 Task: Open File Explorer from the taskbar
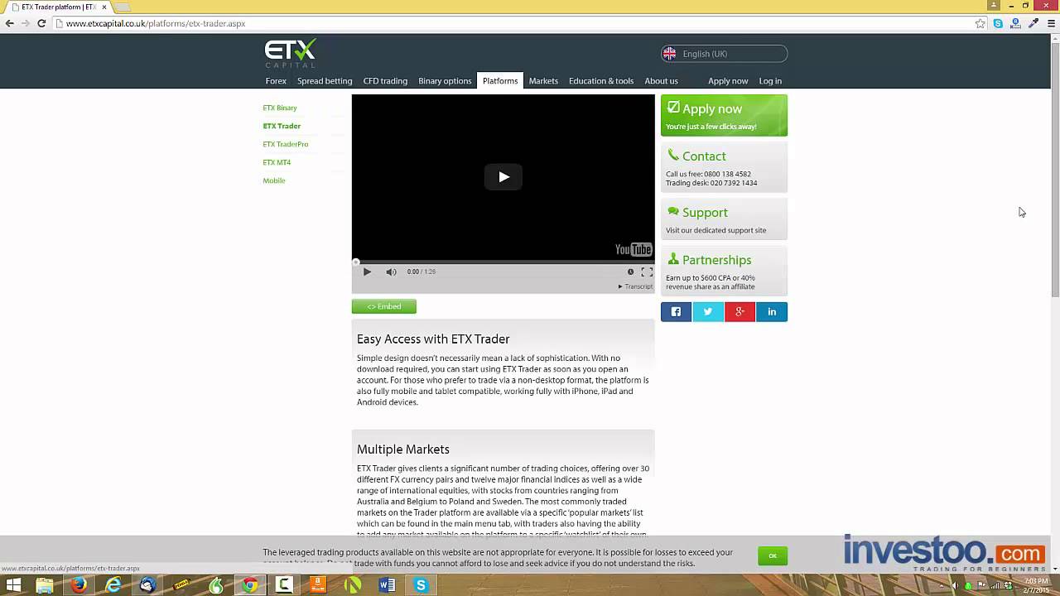tap(45, 585)
